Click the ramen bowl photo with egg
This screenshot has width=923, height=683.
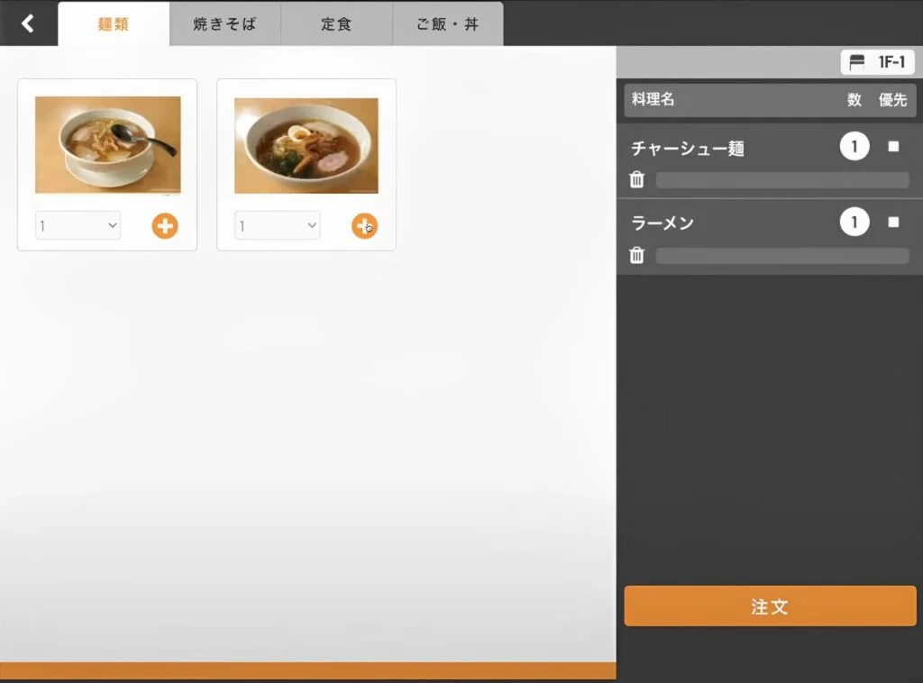(306, 145)
